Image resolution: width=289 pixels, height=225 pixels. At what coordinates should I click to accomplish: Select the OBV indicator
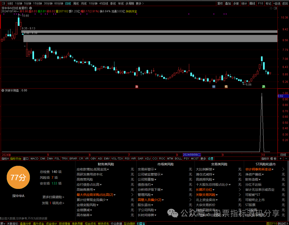(93, 158)
